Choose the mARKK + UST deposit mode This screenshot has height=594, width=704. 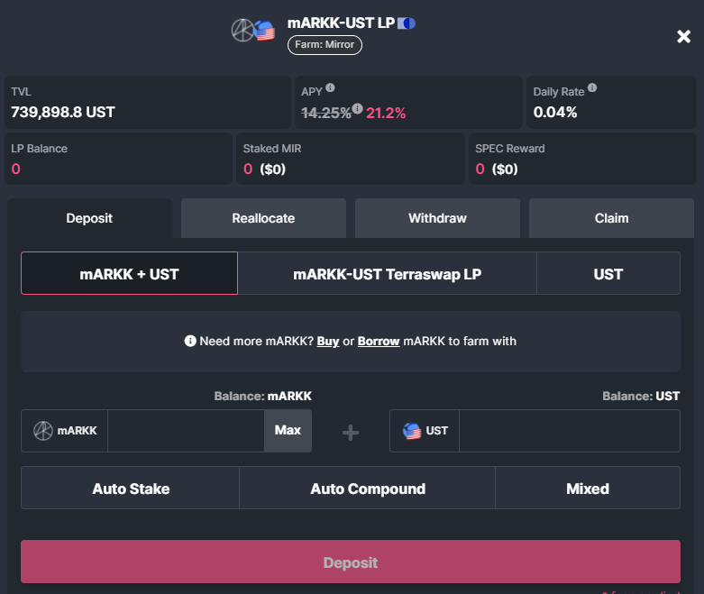tap(129, 274)
